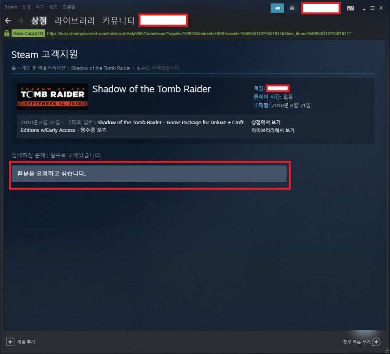The image size is (390, 354).
Task: Click the 라이브러리에서 보기 link
Action: tap(273, 130)
